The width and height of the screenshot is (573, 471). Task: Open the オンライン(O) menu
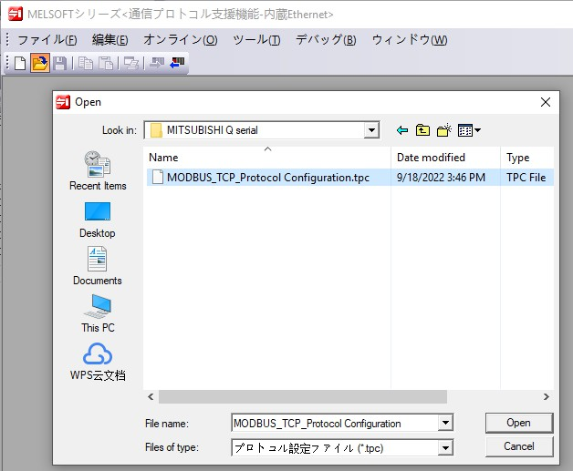[x=180, y=40]
